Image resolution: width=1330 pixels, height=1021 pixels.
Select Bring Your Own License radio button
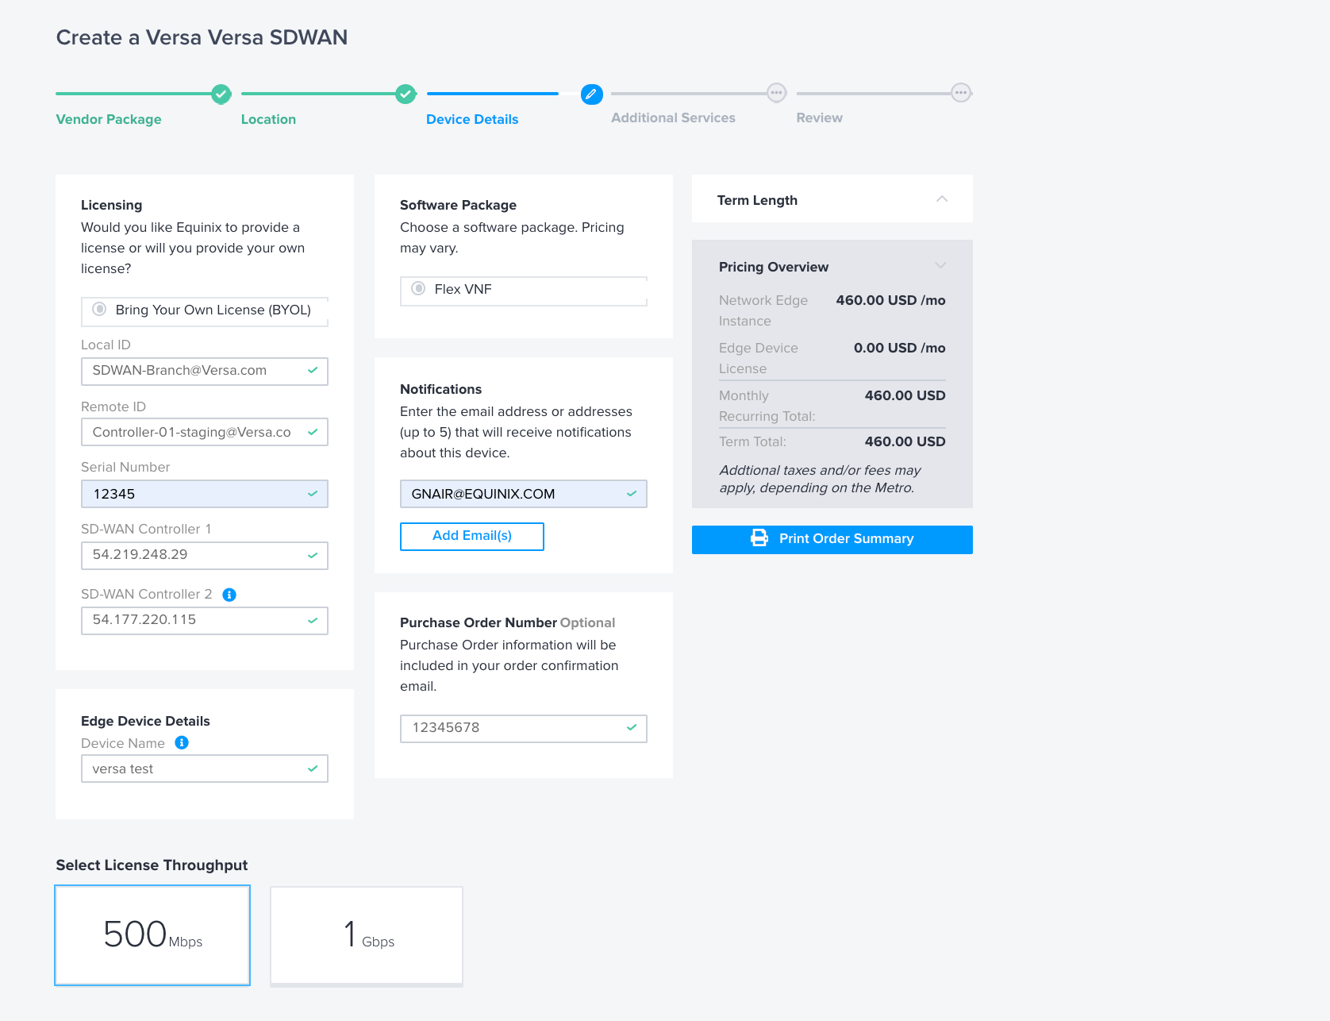tap(99, 309)
